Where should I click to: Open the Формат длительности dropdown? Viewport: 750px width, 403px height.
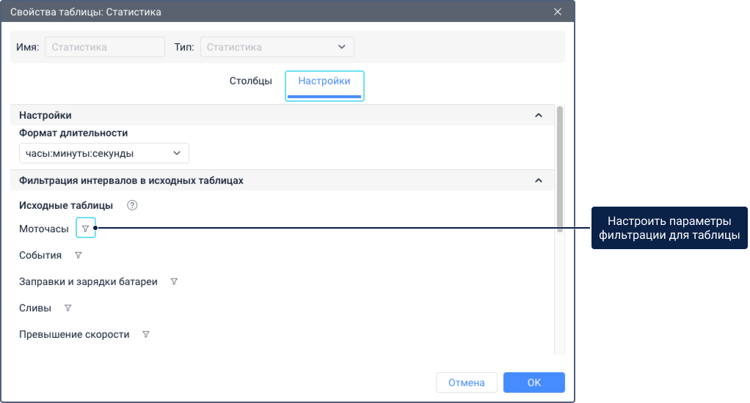click(103, 153)
